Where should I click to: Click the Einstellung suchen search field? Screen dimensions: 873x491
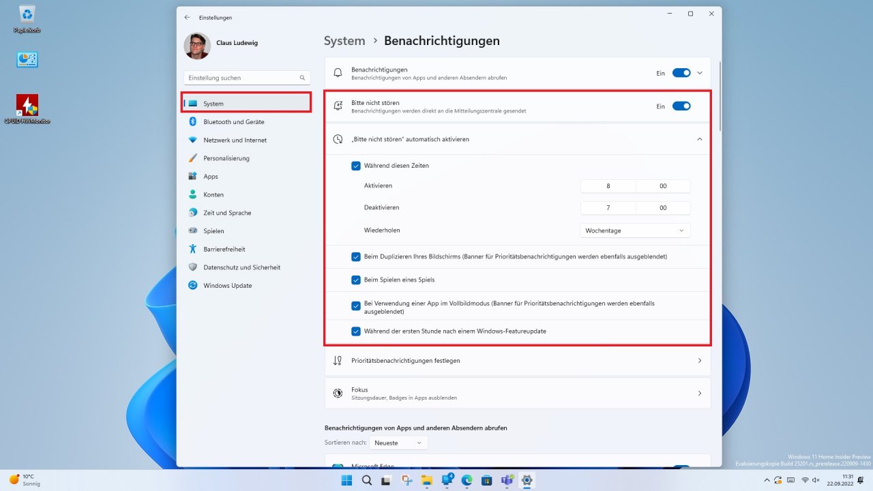point(247,78)
